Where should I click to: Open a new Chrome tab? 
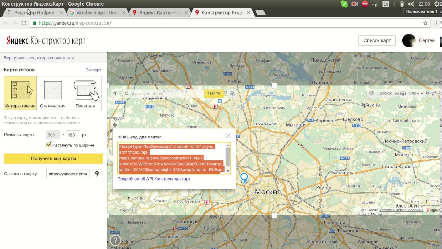click(x=260, y=13)
